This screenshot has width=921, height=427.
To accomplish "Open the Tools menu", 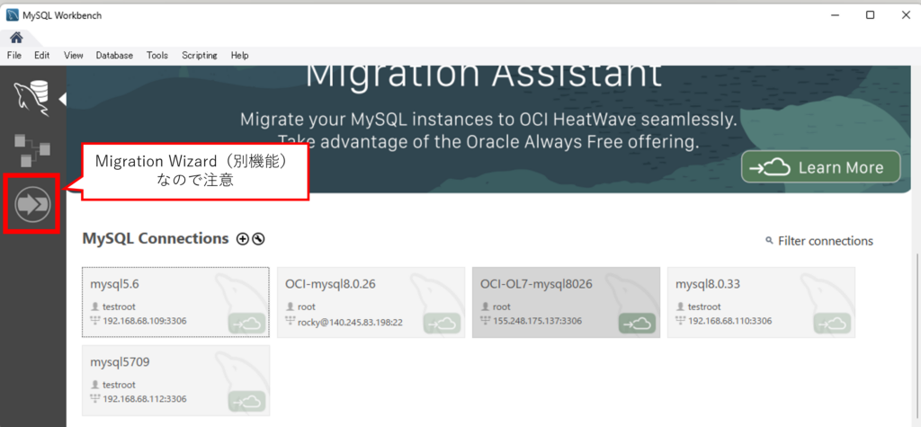I will (x=157, y=56).
